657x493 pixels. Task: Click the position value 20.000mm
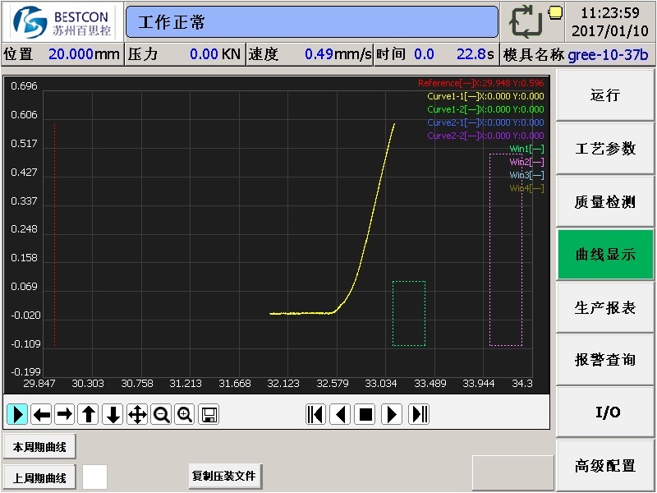pyautogui.click(x=84, y=54)
